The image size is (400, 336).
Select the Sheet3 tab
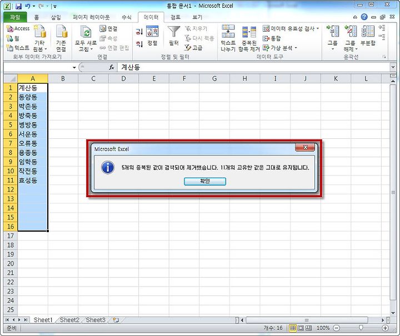(x=96, y=320)
